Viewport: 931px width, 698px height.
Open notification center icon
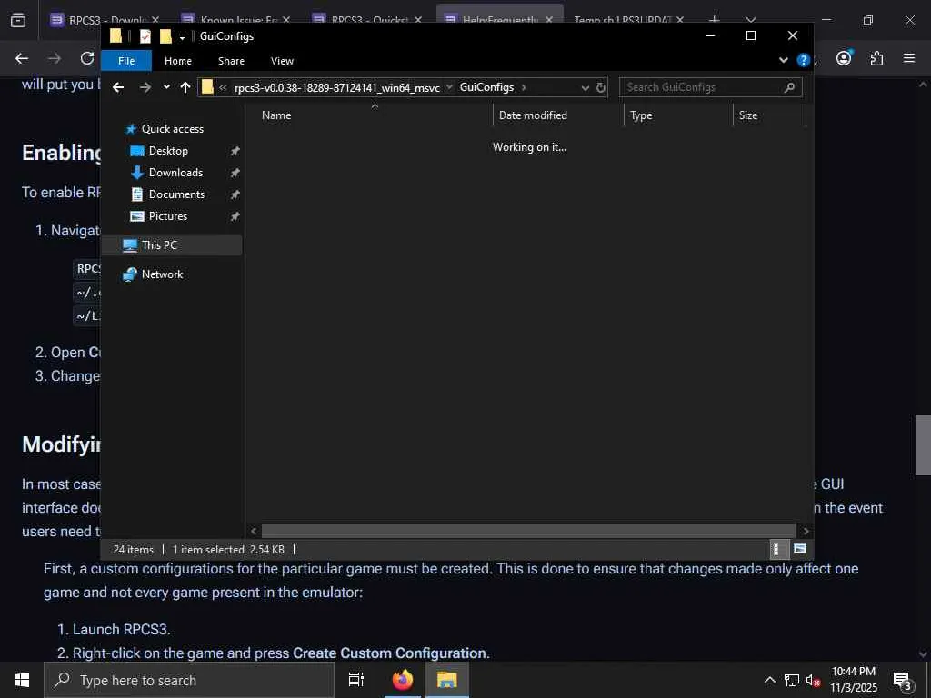click(903, 681)
